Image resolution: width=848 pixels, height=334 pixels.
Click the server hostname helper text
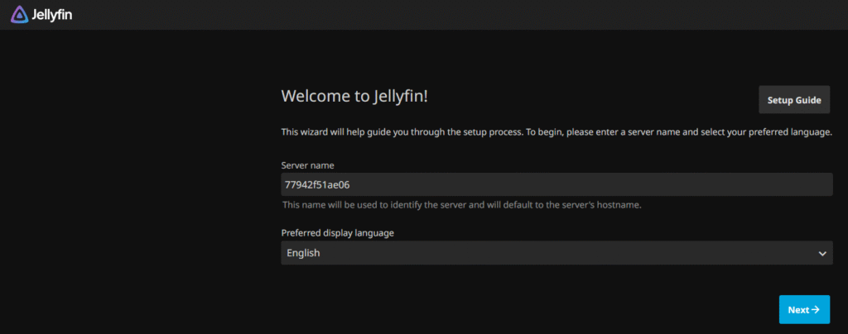point(462,205)
